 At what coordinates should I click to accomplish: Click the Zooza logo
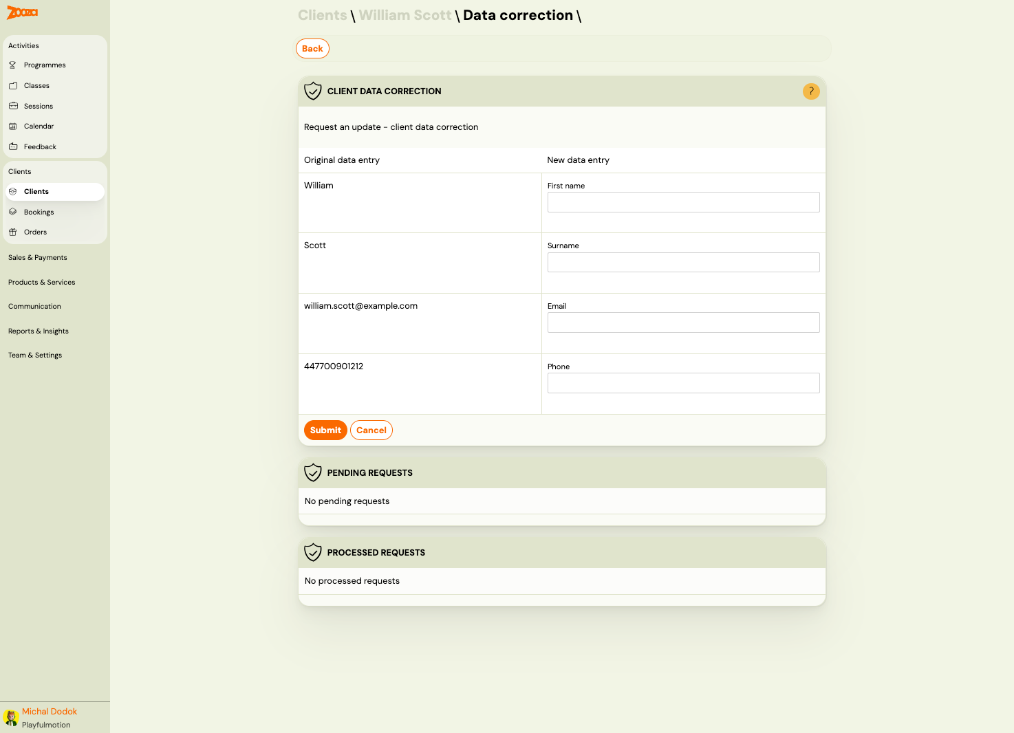21,12
